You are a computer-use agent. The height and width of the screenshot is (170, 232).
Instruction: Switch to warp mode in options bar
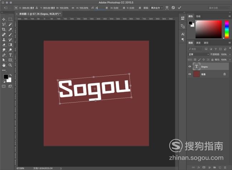167,8
